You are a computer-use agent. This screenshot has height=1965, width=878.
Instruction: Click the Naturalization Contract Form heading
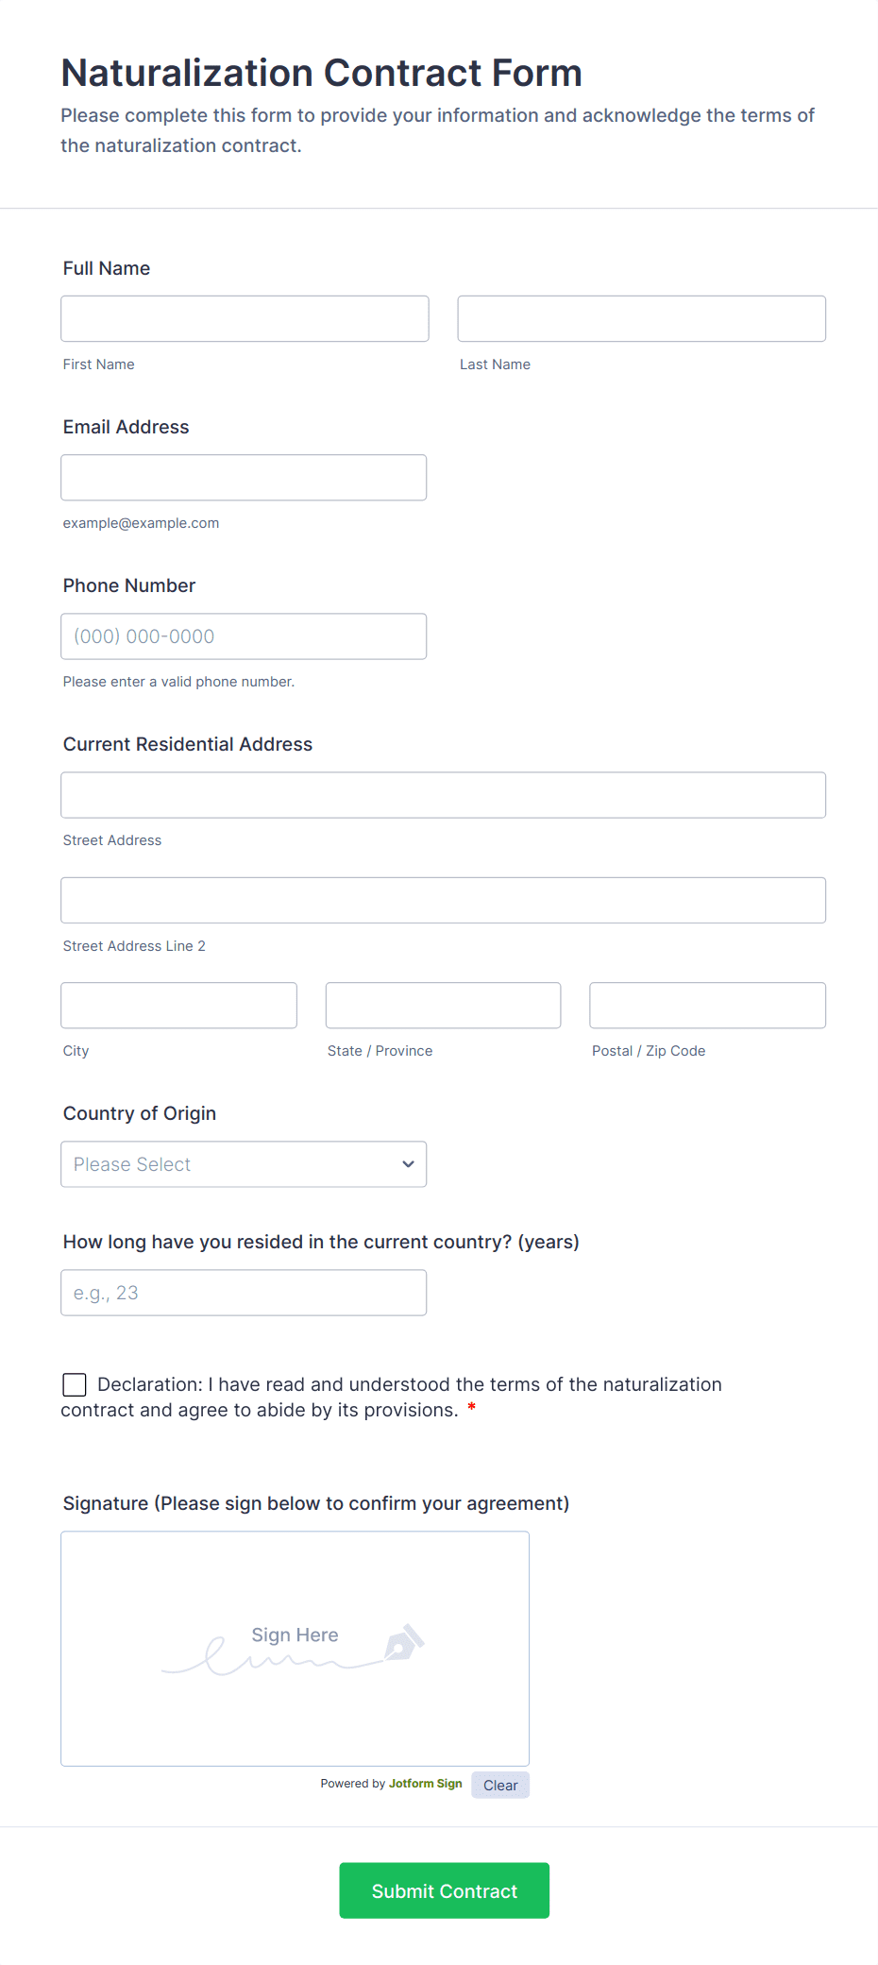point(321,72)
